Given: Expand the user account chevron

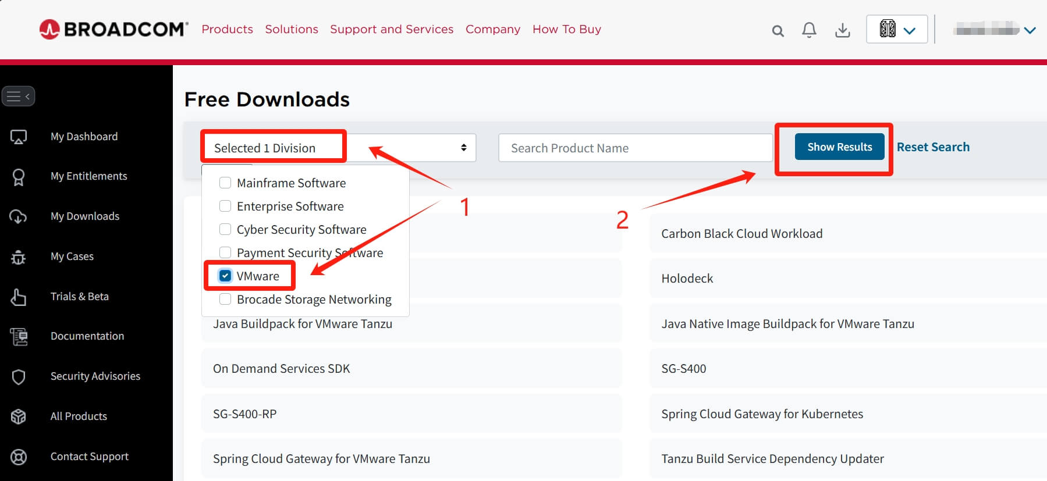Looking at the screenshot, I should click(x=1030, y=30).
